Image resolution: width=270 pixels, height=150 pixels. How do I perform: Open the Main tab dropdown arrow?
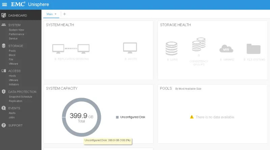click(x=55, y=14)
